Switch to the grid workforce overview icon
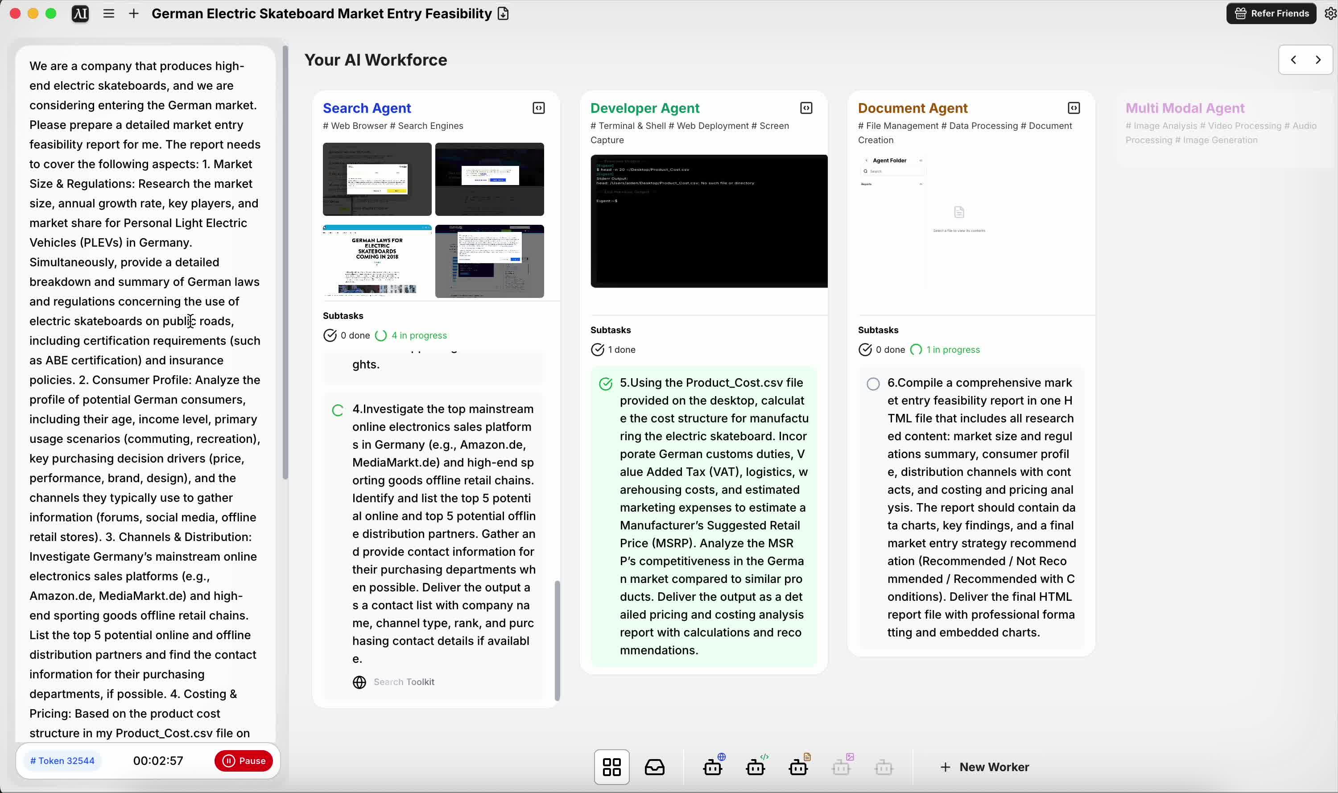This screenshot has width=1338, height=793. [x=611, y=767]
